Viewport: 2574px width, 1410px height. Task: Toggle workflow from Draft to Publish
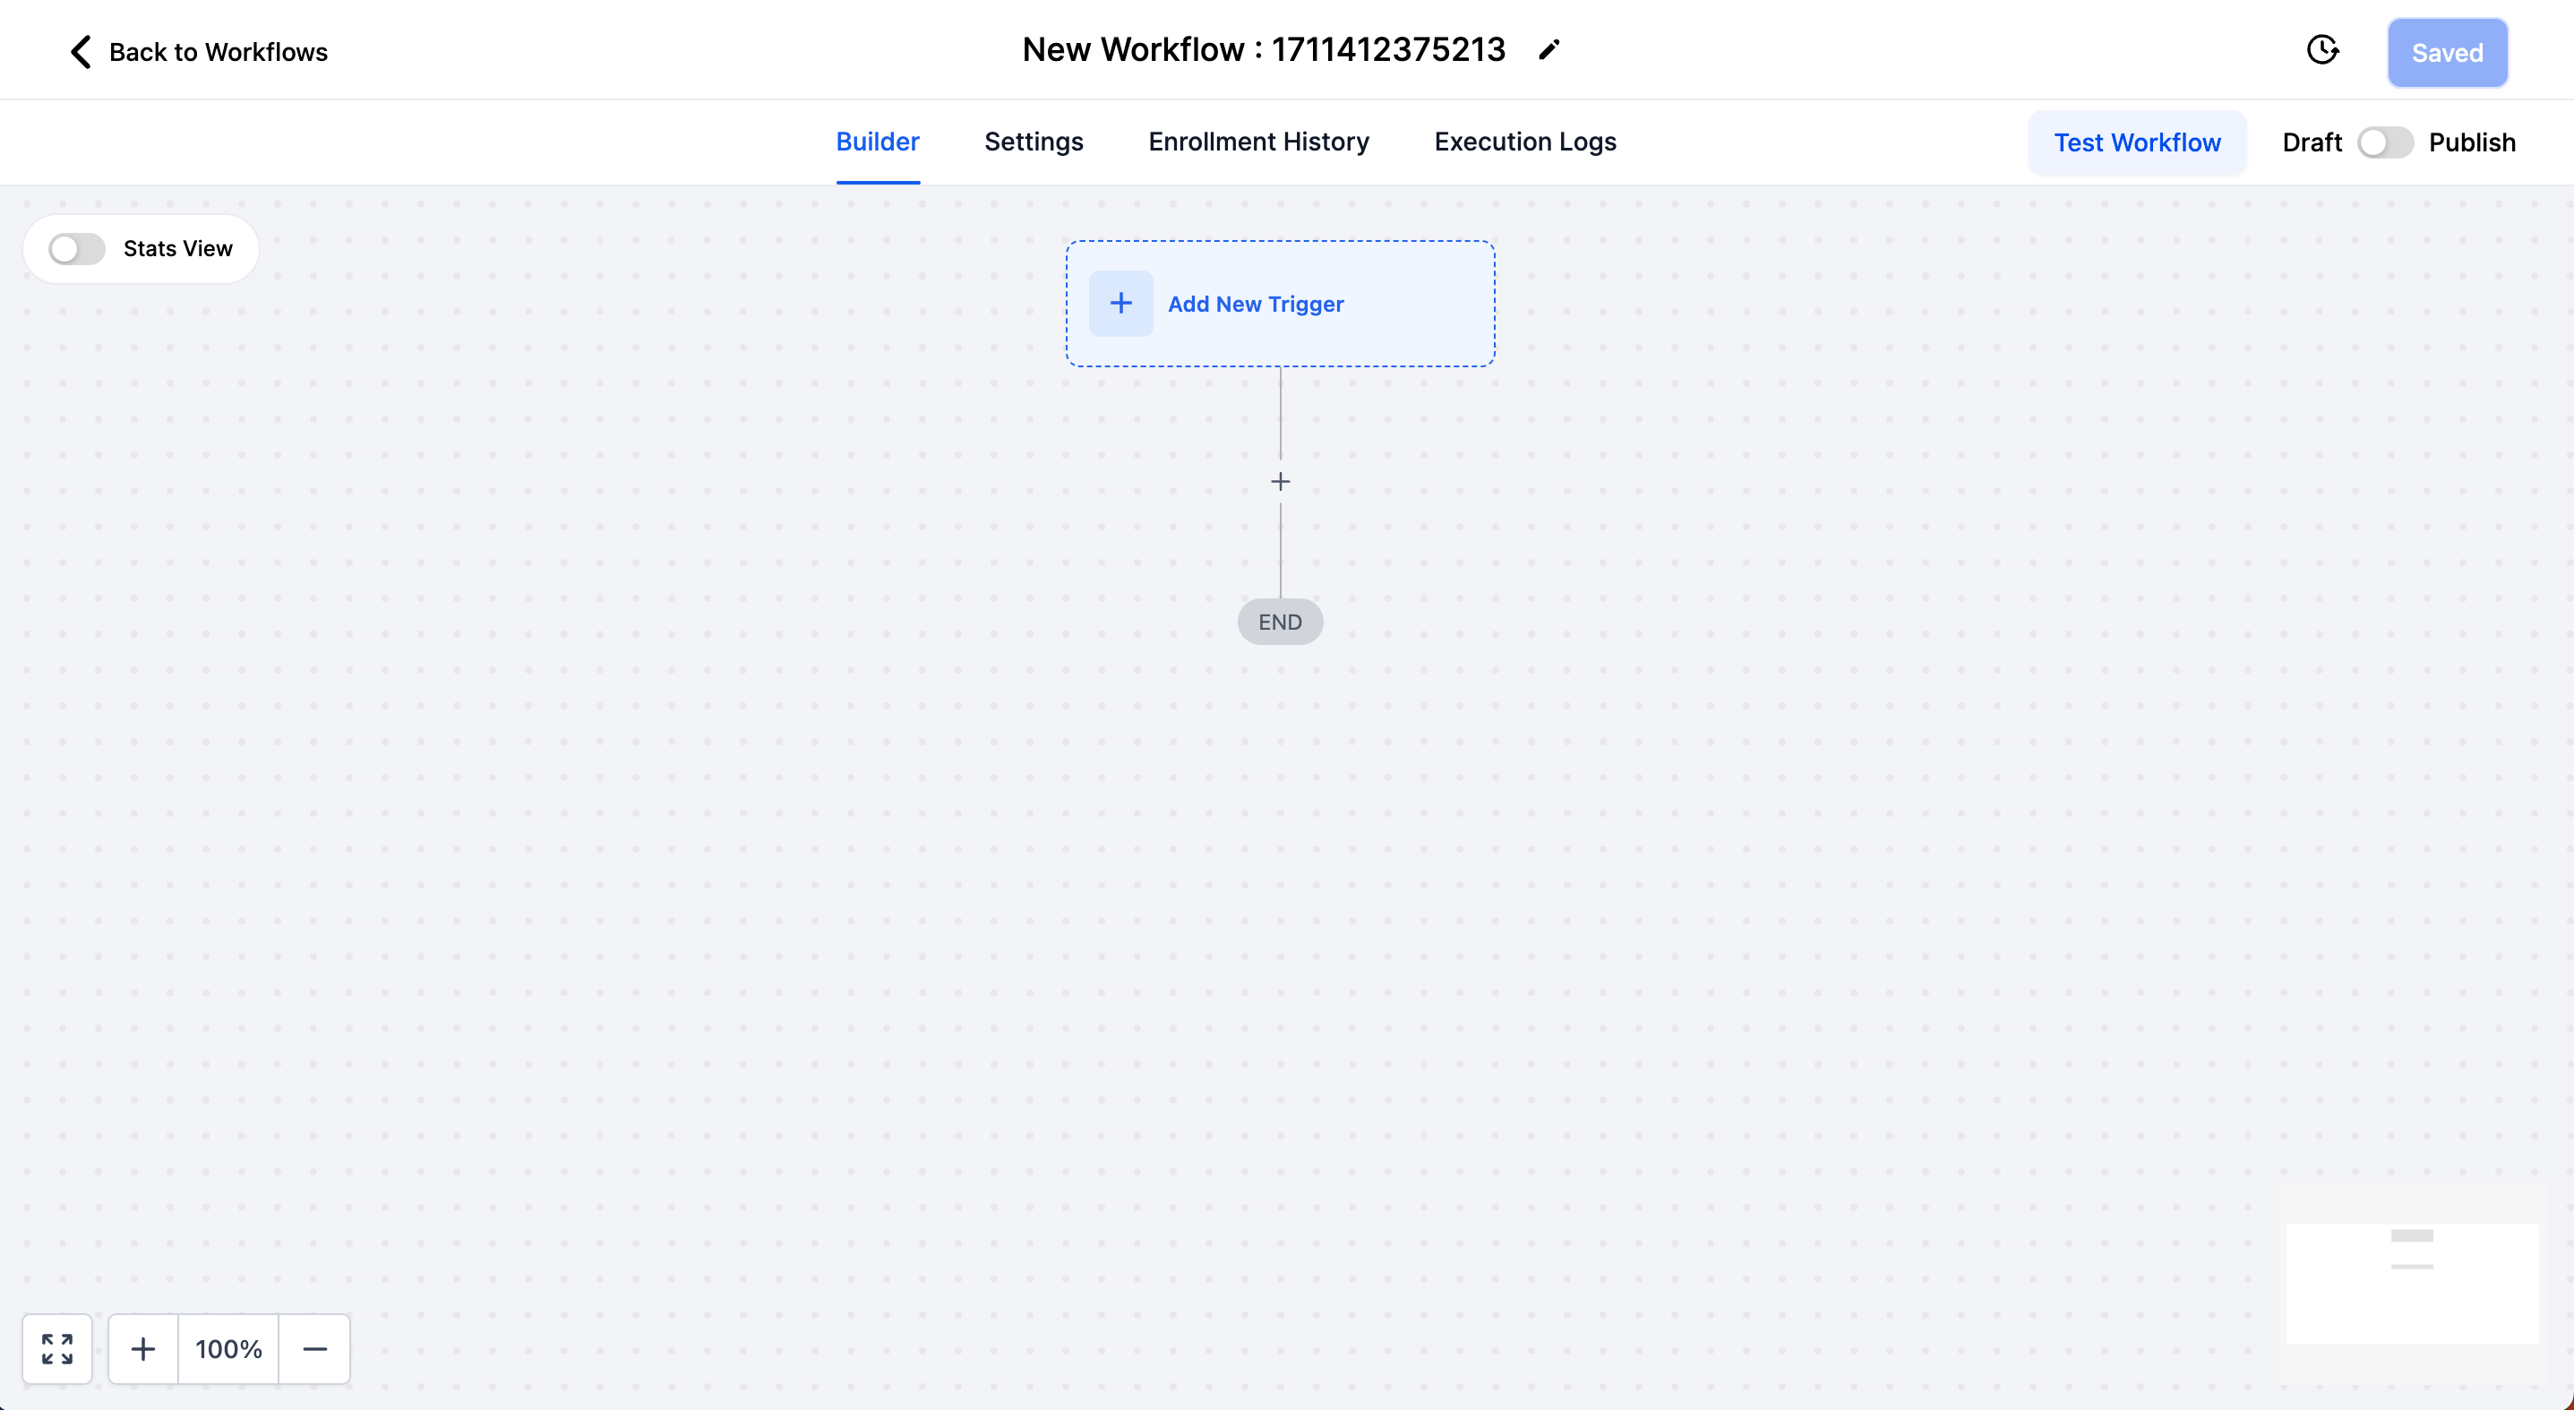pyautogui.click(x=2384, y=143)
